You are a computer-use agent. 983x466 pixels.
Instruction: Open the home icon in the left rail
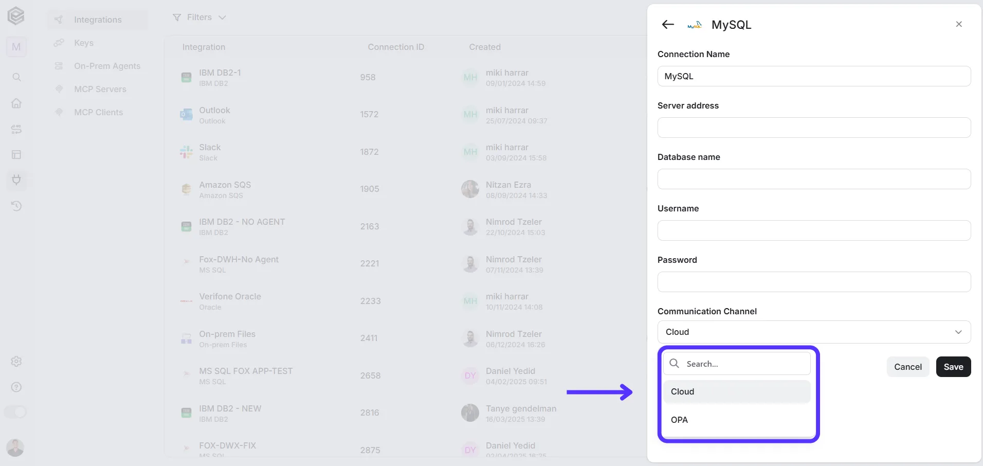(x=16, y=103)
